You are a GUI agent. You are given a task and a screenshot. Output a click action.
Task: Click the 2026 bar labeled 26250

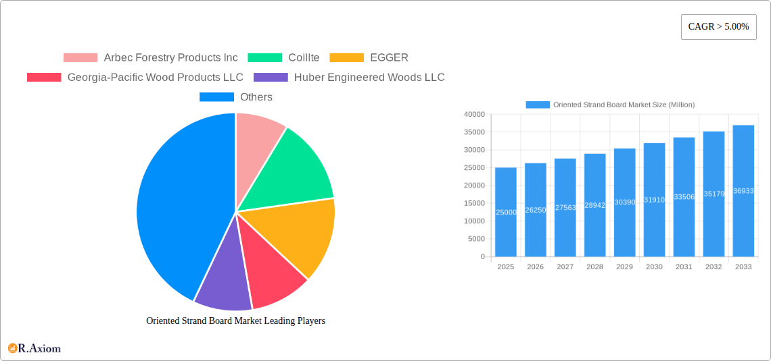(x=536, y=210)
